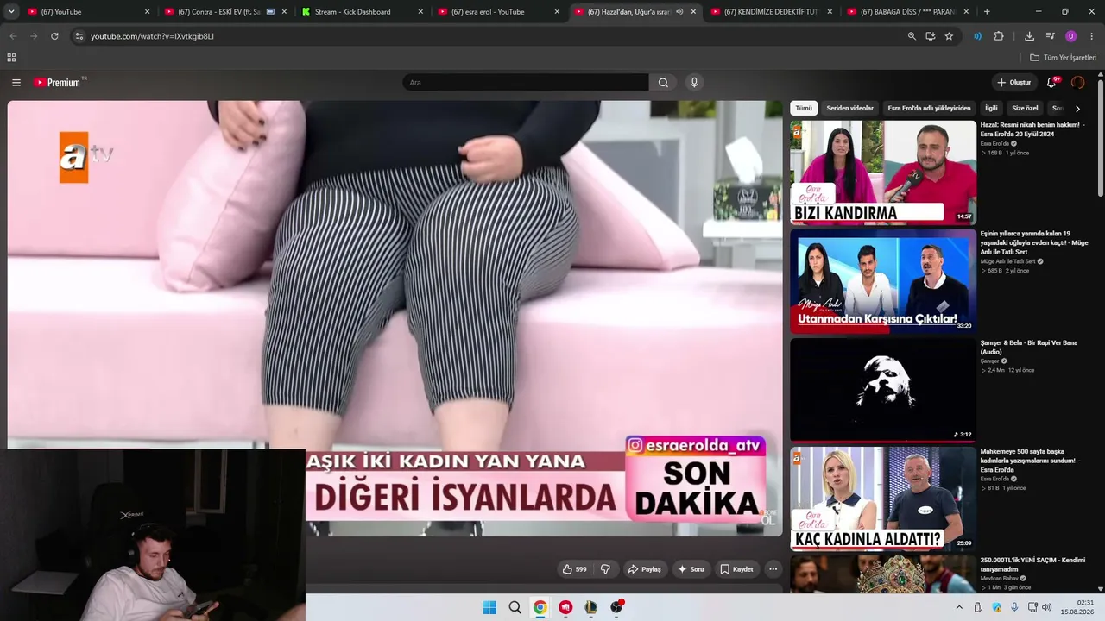Open video titled Hazal: Resmi nikah benim hakkım!

1032,129
